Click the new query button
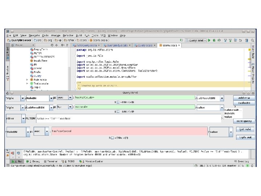This screenshot has width=261, height=196. click(244, 121)
